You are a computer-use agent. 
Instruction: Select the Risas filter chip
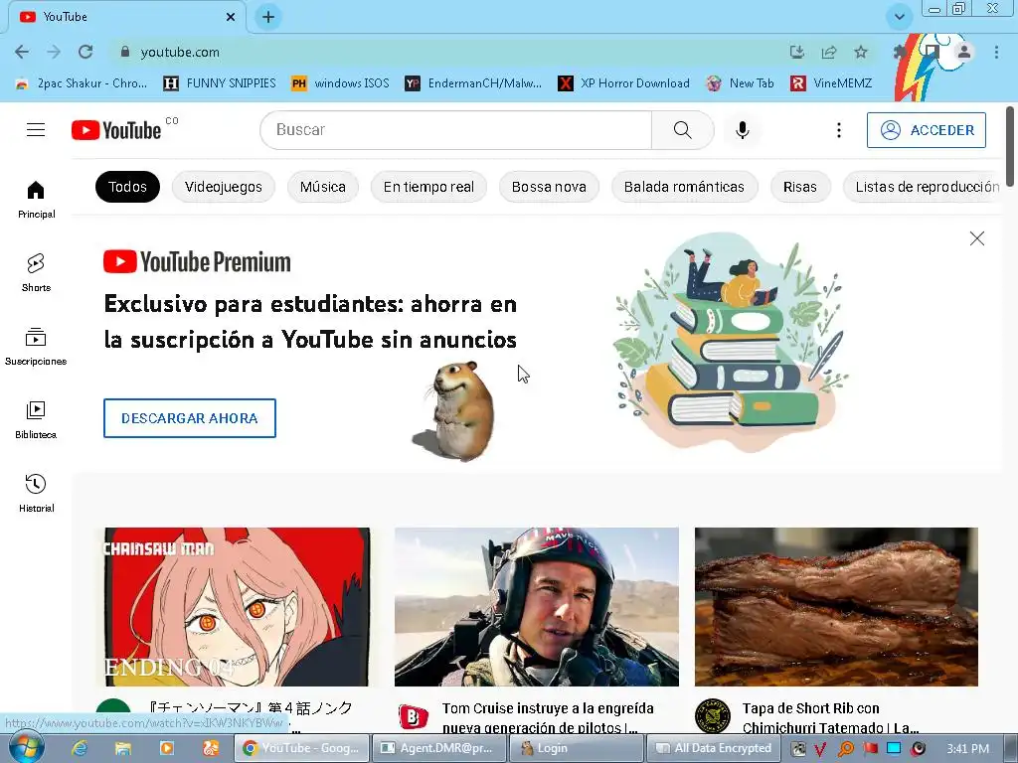coord(800,187)
